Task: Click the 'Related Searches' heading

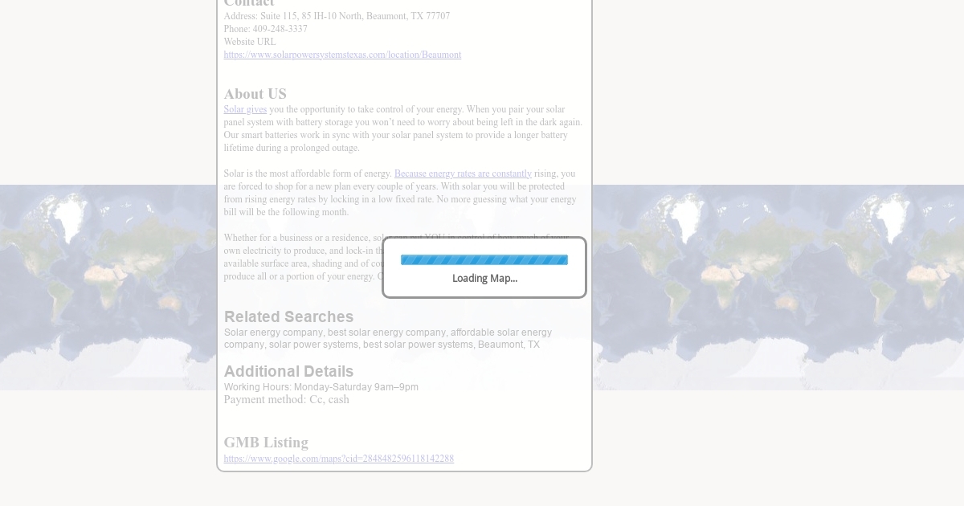Action: 288,316
